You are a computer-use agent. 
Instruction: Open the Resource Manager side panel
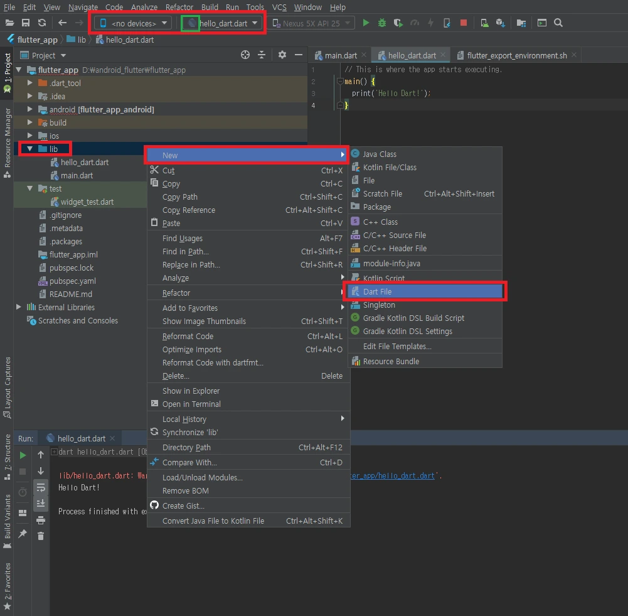pos(7,143)
